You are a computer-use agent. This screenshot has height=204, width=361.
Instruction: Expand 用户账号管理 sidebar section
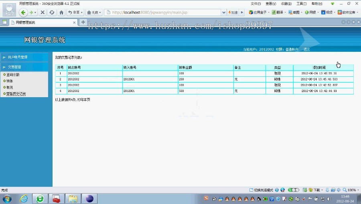pos(24,57)
